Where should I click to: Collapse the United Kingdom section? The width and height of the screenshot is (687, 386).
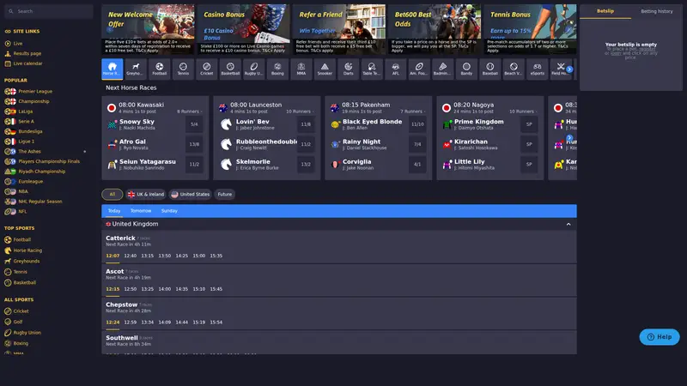568,224
